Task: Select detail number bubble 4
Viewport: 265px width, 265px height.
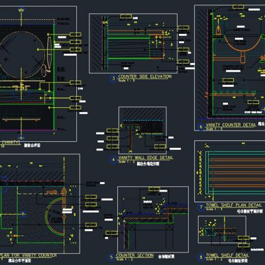Action: pyautogui.click(x=113, y=160)
